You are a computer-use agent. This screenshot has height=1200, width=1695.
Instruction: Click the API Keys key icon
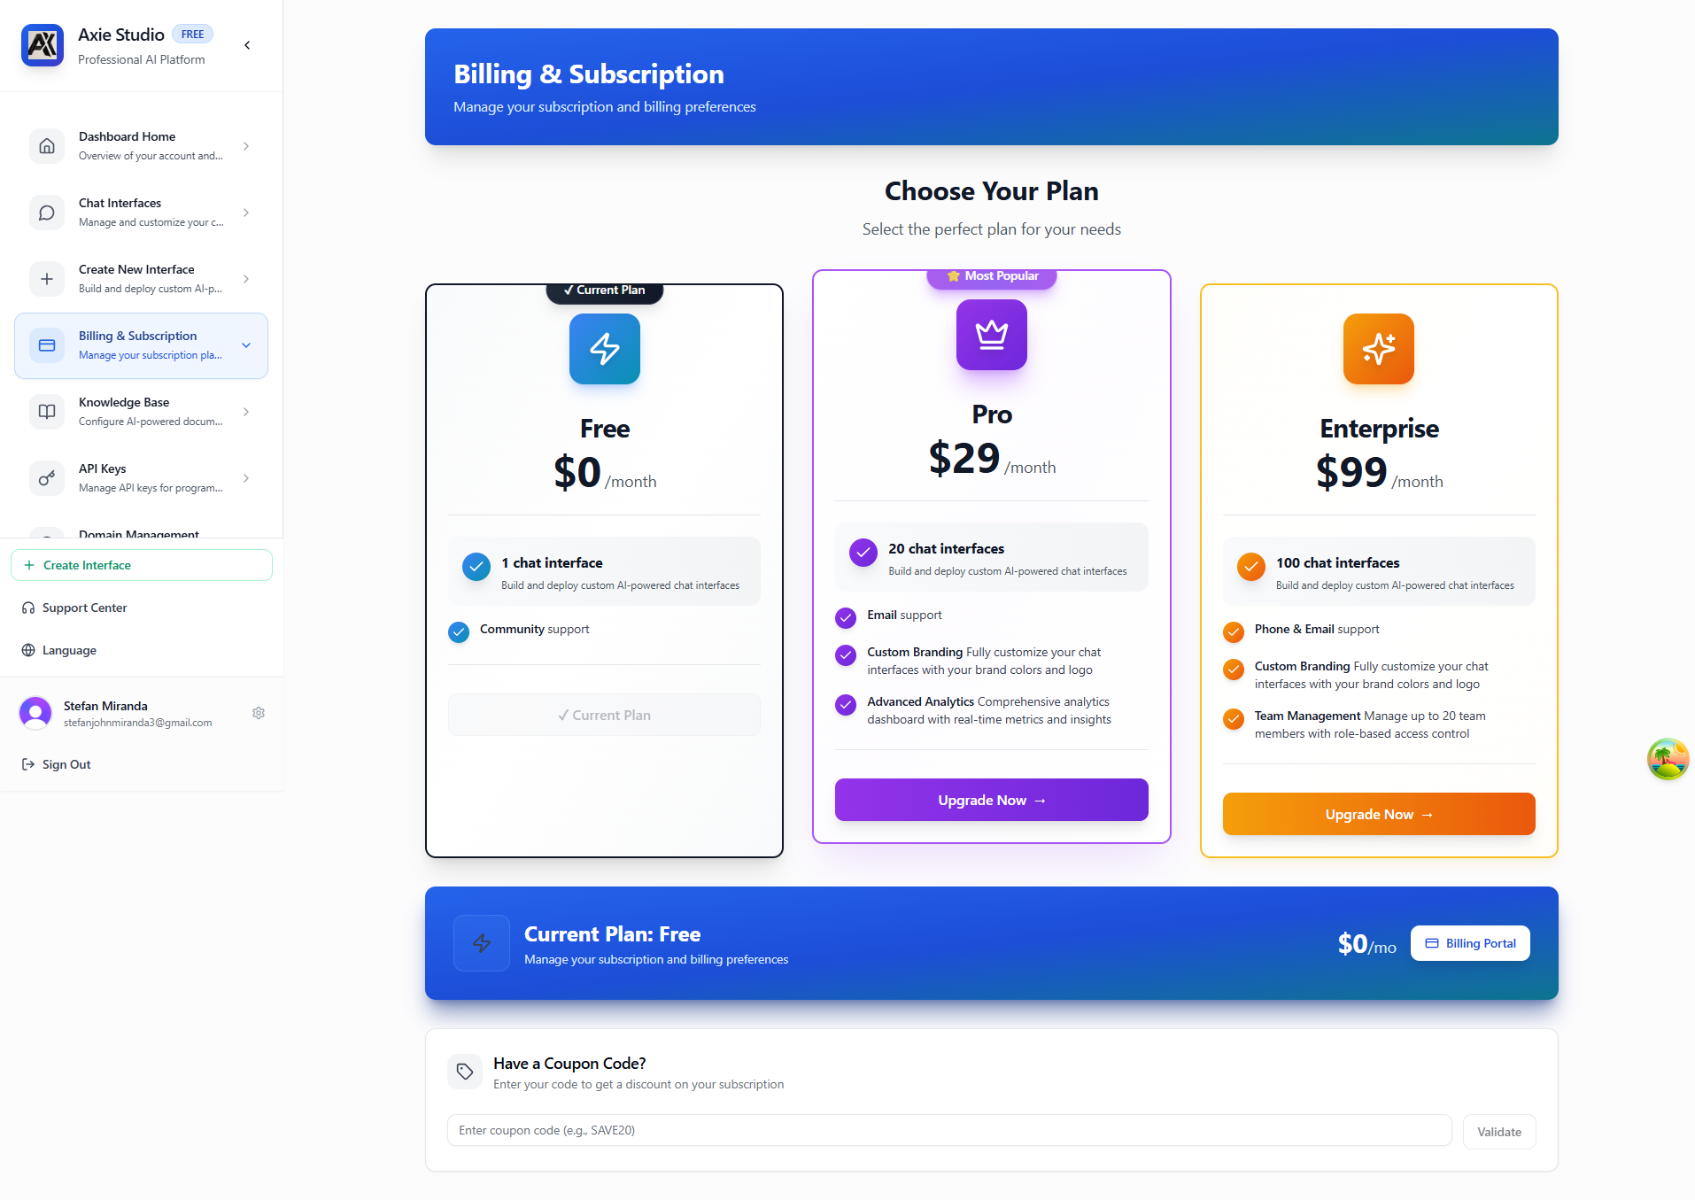click(x=47, y=478)
